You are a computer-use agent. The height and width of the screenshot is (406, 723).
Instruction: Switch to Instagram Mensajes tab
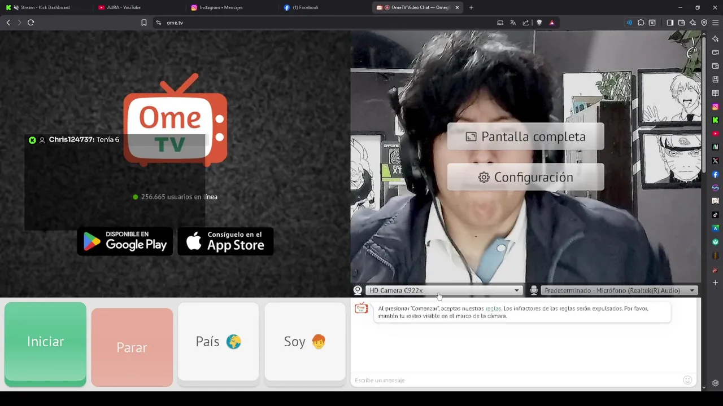[x=232, y=7]
